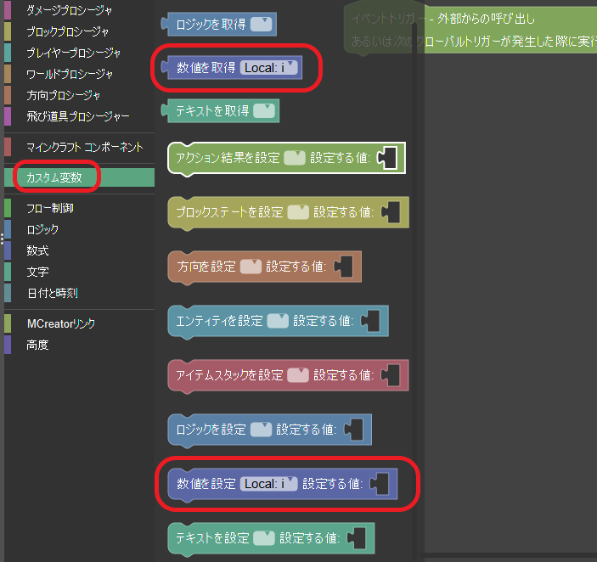597x562 pixels.
Task: Pick the アイテムスタックを設定 block
Action: tap(228, 375)
